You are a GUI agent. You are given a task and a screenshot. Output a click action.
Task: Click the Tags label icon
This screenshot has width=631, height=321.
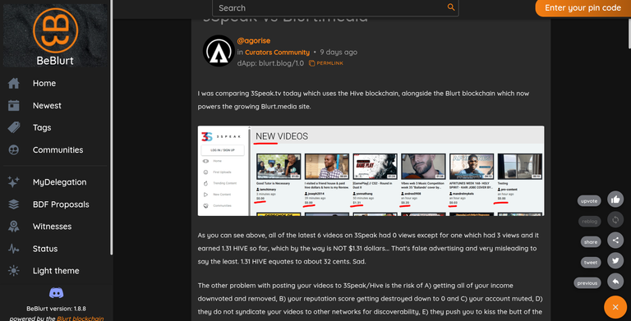click(x=14, y=127)
